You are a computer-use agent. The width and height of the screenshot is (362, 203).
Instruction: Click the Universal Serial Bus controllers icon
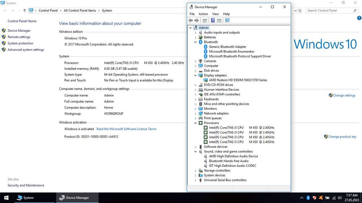click(x=201, y=180)
